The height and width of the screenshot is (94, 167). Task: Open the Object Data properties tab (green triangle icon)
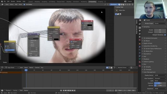140,59
